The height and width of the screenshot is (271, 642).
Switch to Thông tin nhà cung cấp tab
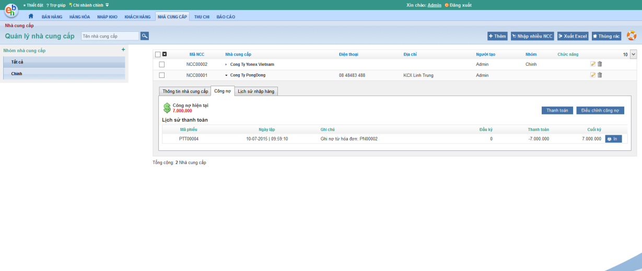[185, 91]
